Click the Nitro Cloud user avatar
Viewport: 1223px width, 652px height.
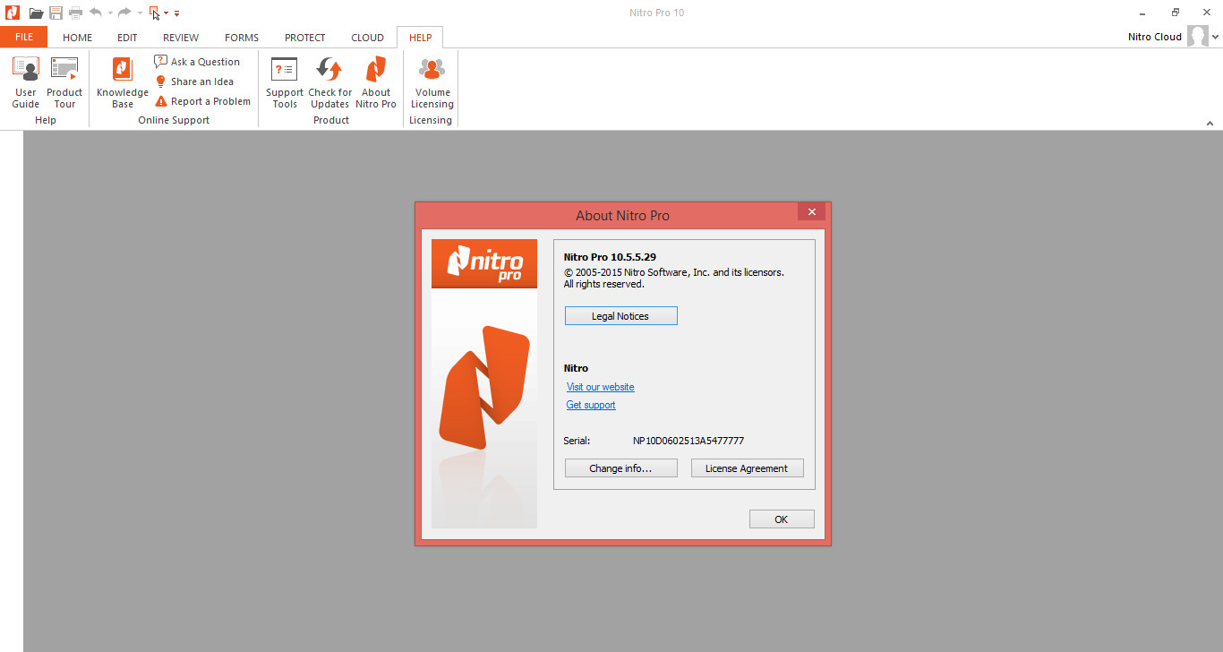tap(1198, 37)
